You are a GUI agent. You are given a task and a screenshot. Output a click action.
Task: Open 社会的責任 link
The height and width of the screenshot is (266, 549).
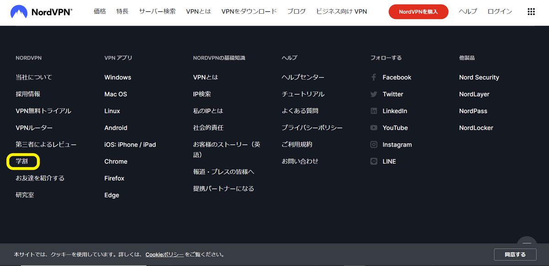[x=208, y=128]
